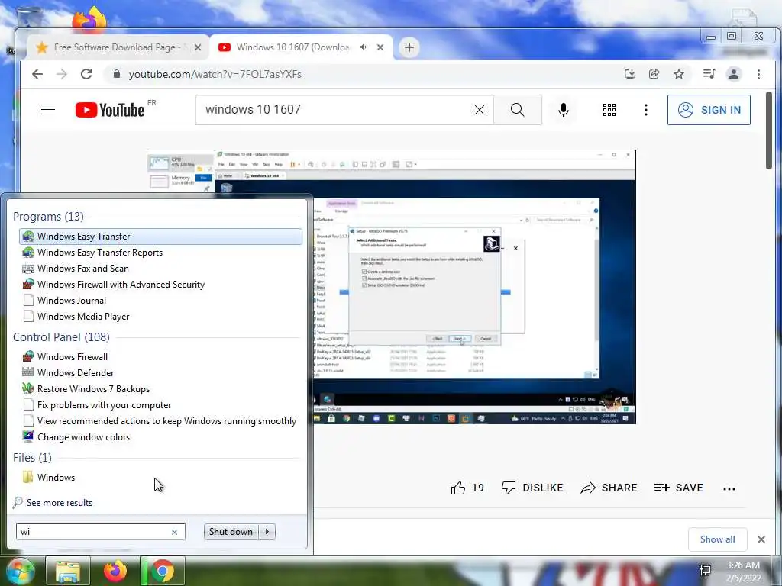Click the Windows Start orb
The image size is (782, 586).
(20, 571)
